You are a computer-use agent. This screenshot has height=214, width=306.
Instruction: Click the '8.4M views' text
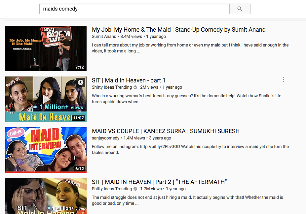click(x=131, y=36)
